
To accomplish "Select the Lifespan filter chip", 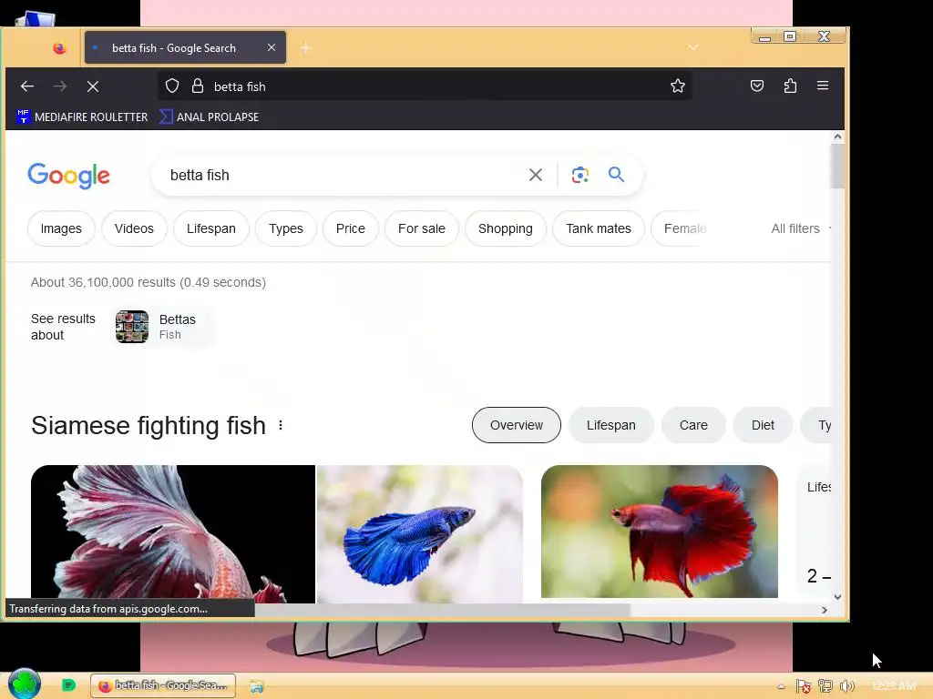I will [211, 228].
